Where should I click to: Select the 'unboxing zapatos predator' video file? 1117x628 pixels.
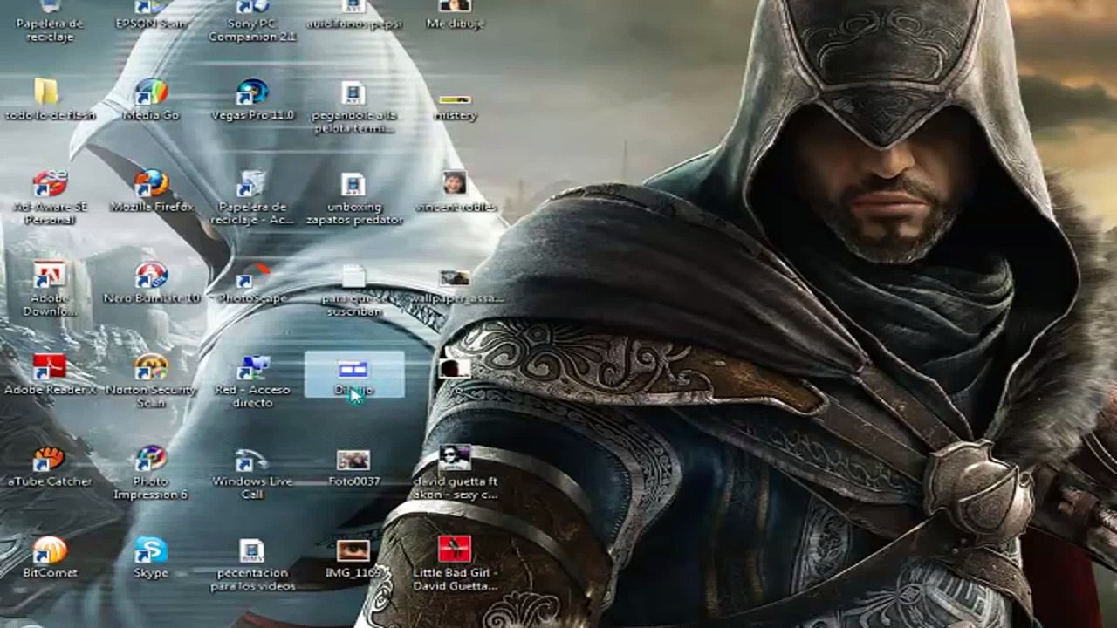353,184
